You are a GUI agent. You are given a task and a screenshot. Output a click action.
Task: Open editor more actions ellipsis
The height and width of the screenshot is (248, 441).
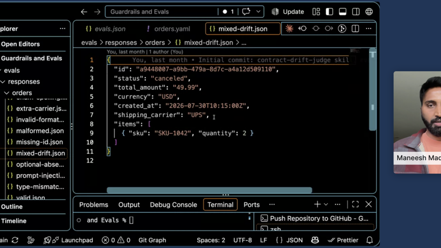(369, 29)
